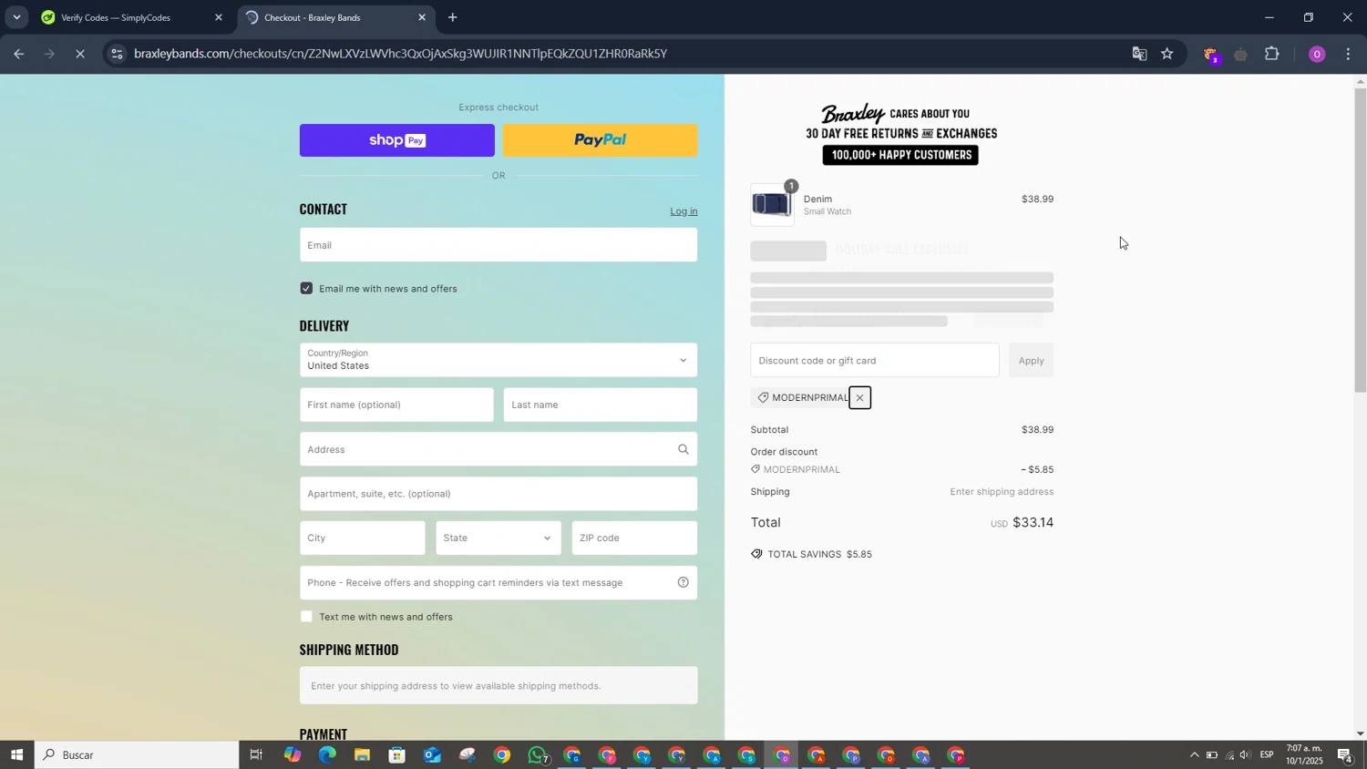Viewport: 1367px width, 769px height.
Task: Open the Google Translate icon in address bar
Action: [x=1139, y=54]
